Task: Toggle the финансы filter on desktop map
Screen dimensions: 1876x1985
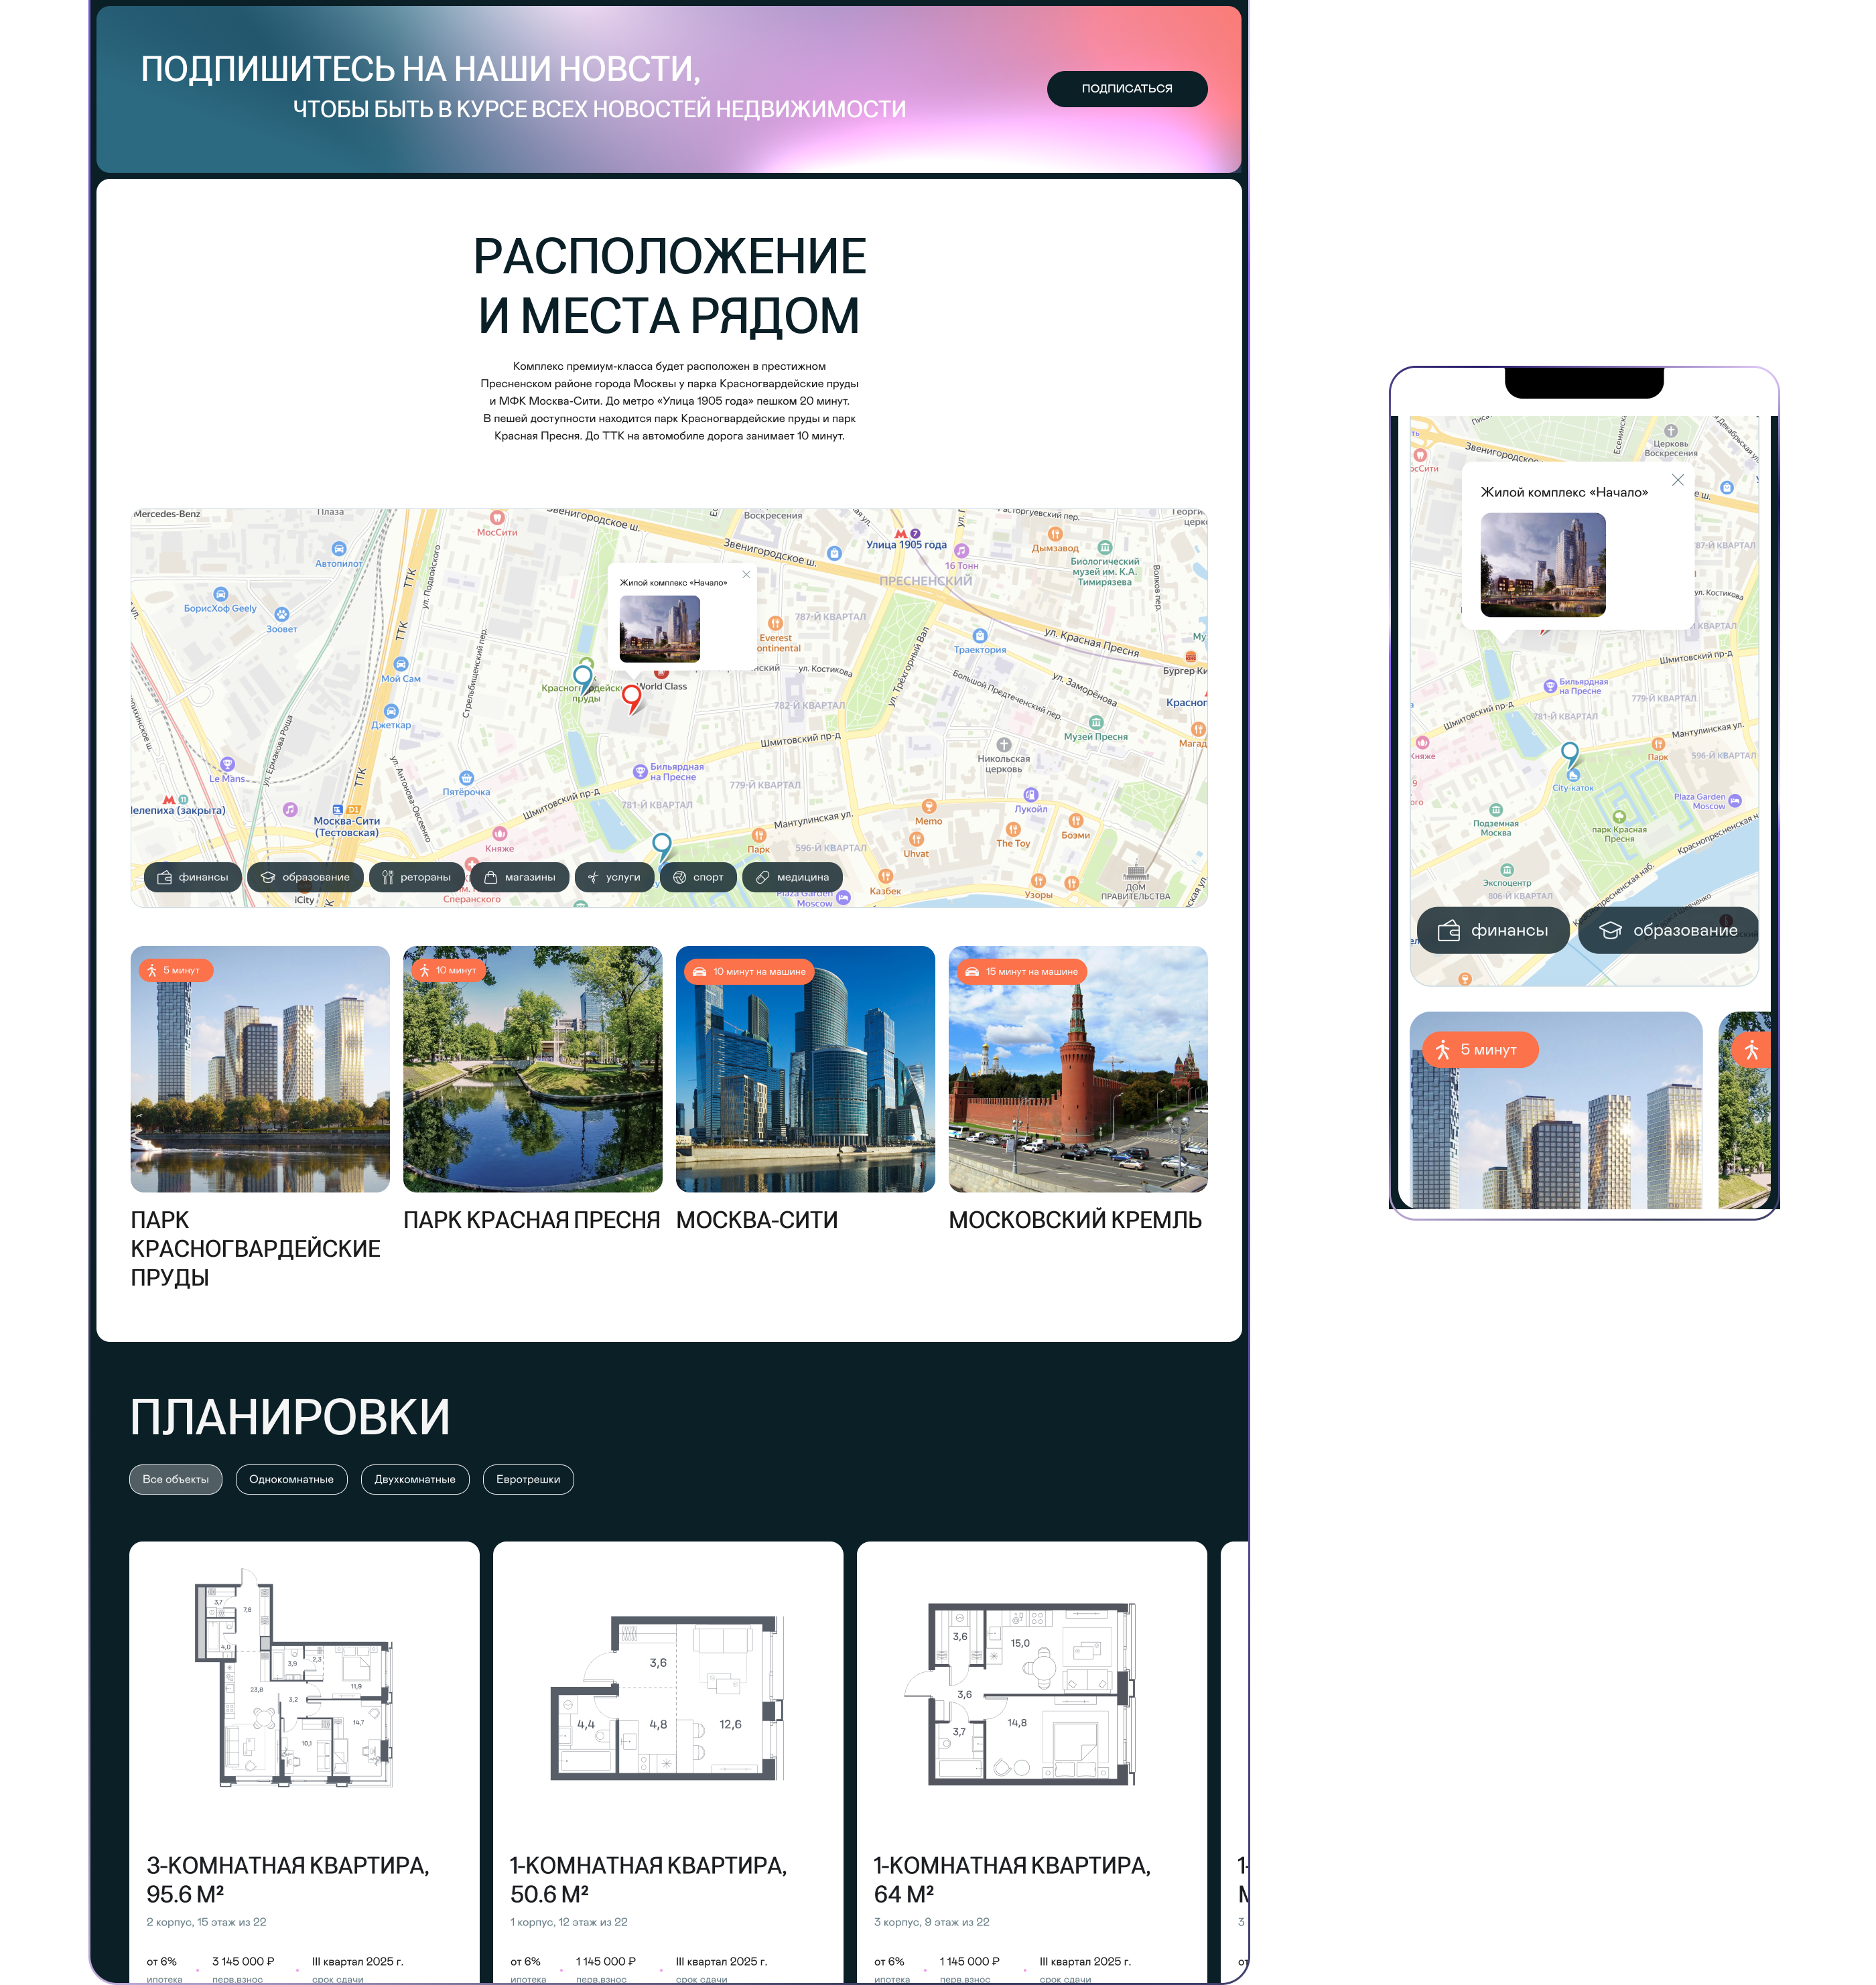Action: [192, 877]
